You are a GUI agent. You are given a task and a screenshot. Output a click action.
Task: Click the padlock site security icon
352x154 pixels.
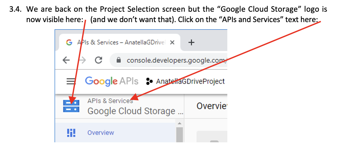click(x=119, y=60)
